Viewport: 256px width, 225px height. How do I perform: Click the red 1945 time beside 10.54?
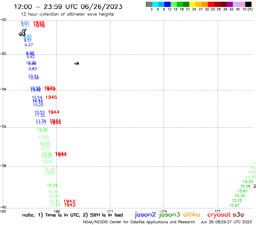pos(51,97)
